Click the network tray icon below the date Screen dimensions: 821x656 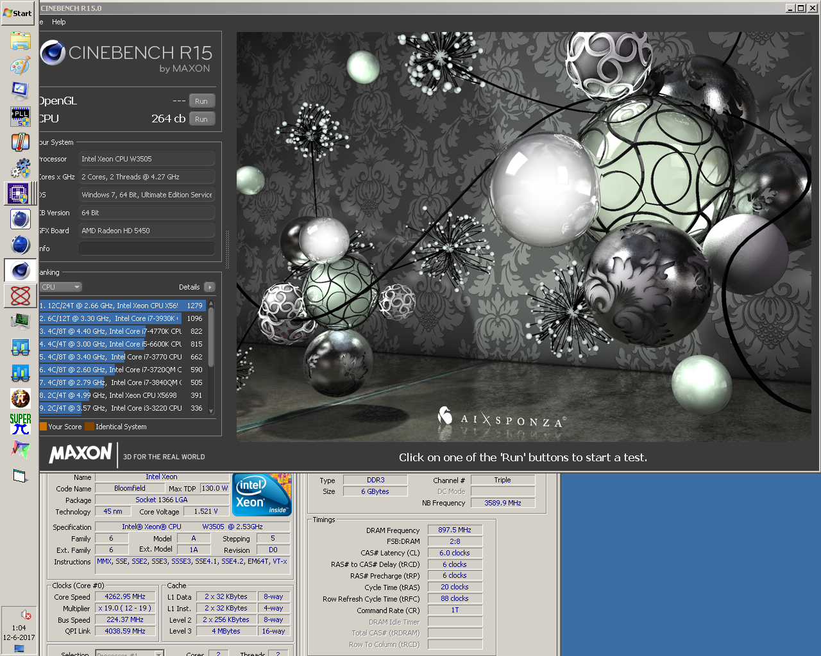19,648
